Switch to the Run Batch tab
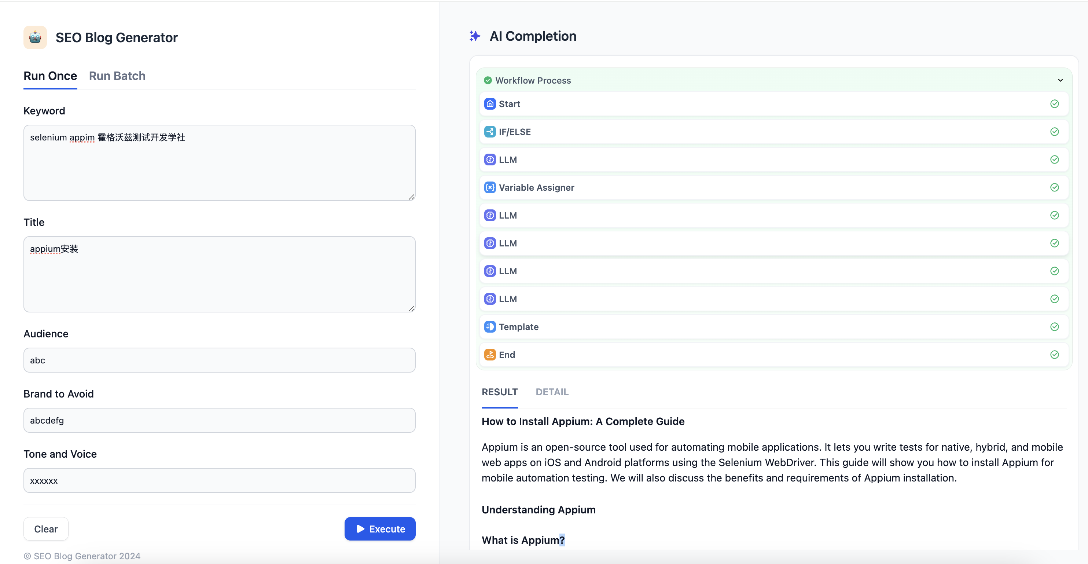Viewport: 1088px width, 564px height. point(117,76)
